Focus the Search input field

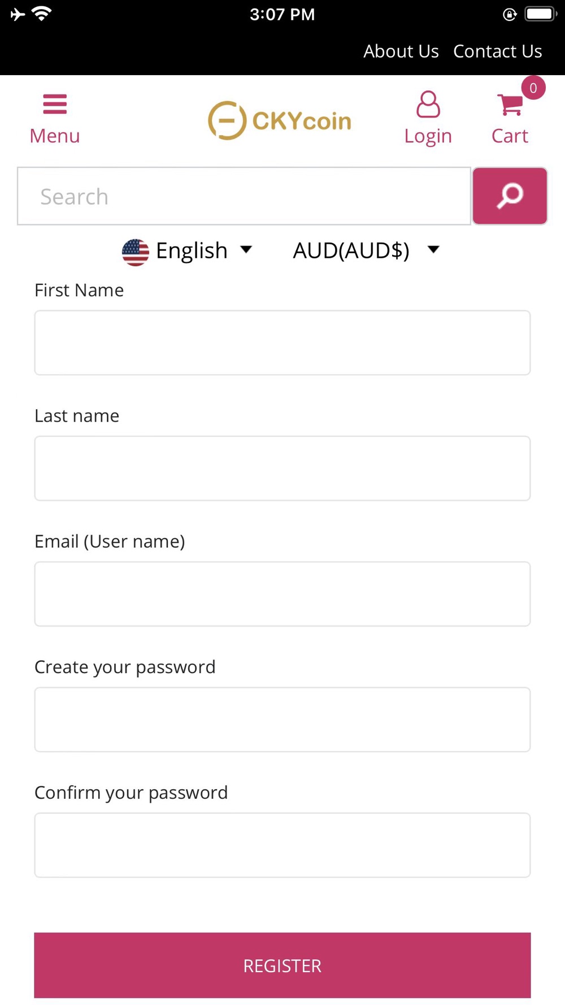[x=244, y=196]
